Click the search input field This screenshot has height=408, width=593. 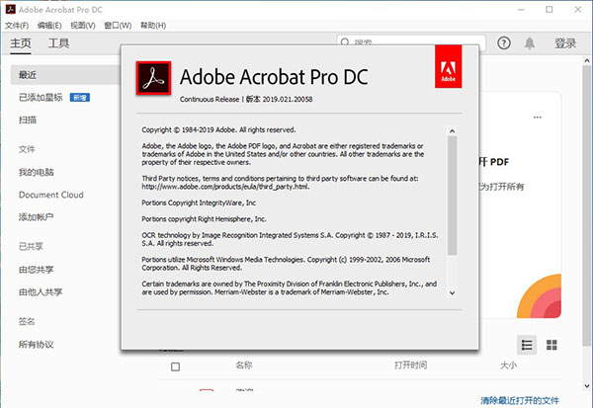pos(411,42)
